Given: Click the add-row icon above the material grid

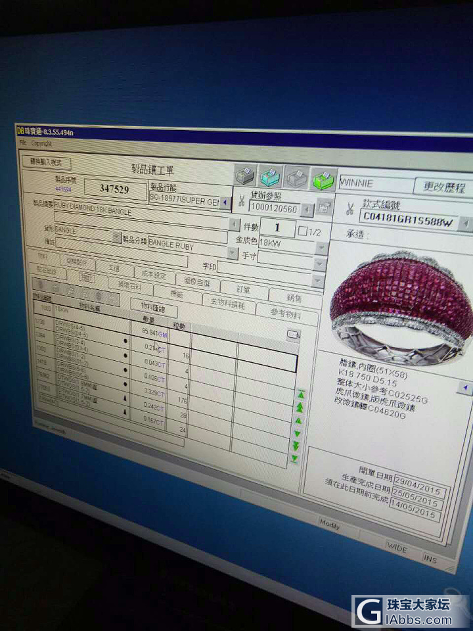Looking at the screenshot, I should click(294, 334).
